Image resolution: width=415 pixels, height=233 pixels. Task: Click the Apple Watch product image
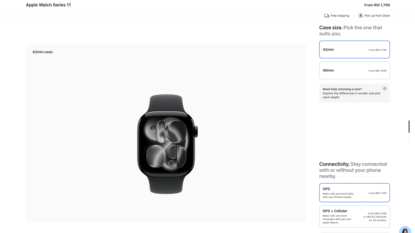point(166,144)
